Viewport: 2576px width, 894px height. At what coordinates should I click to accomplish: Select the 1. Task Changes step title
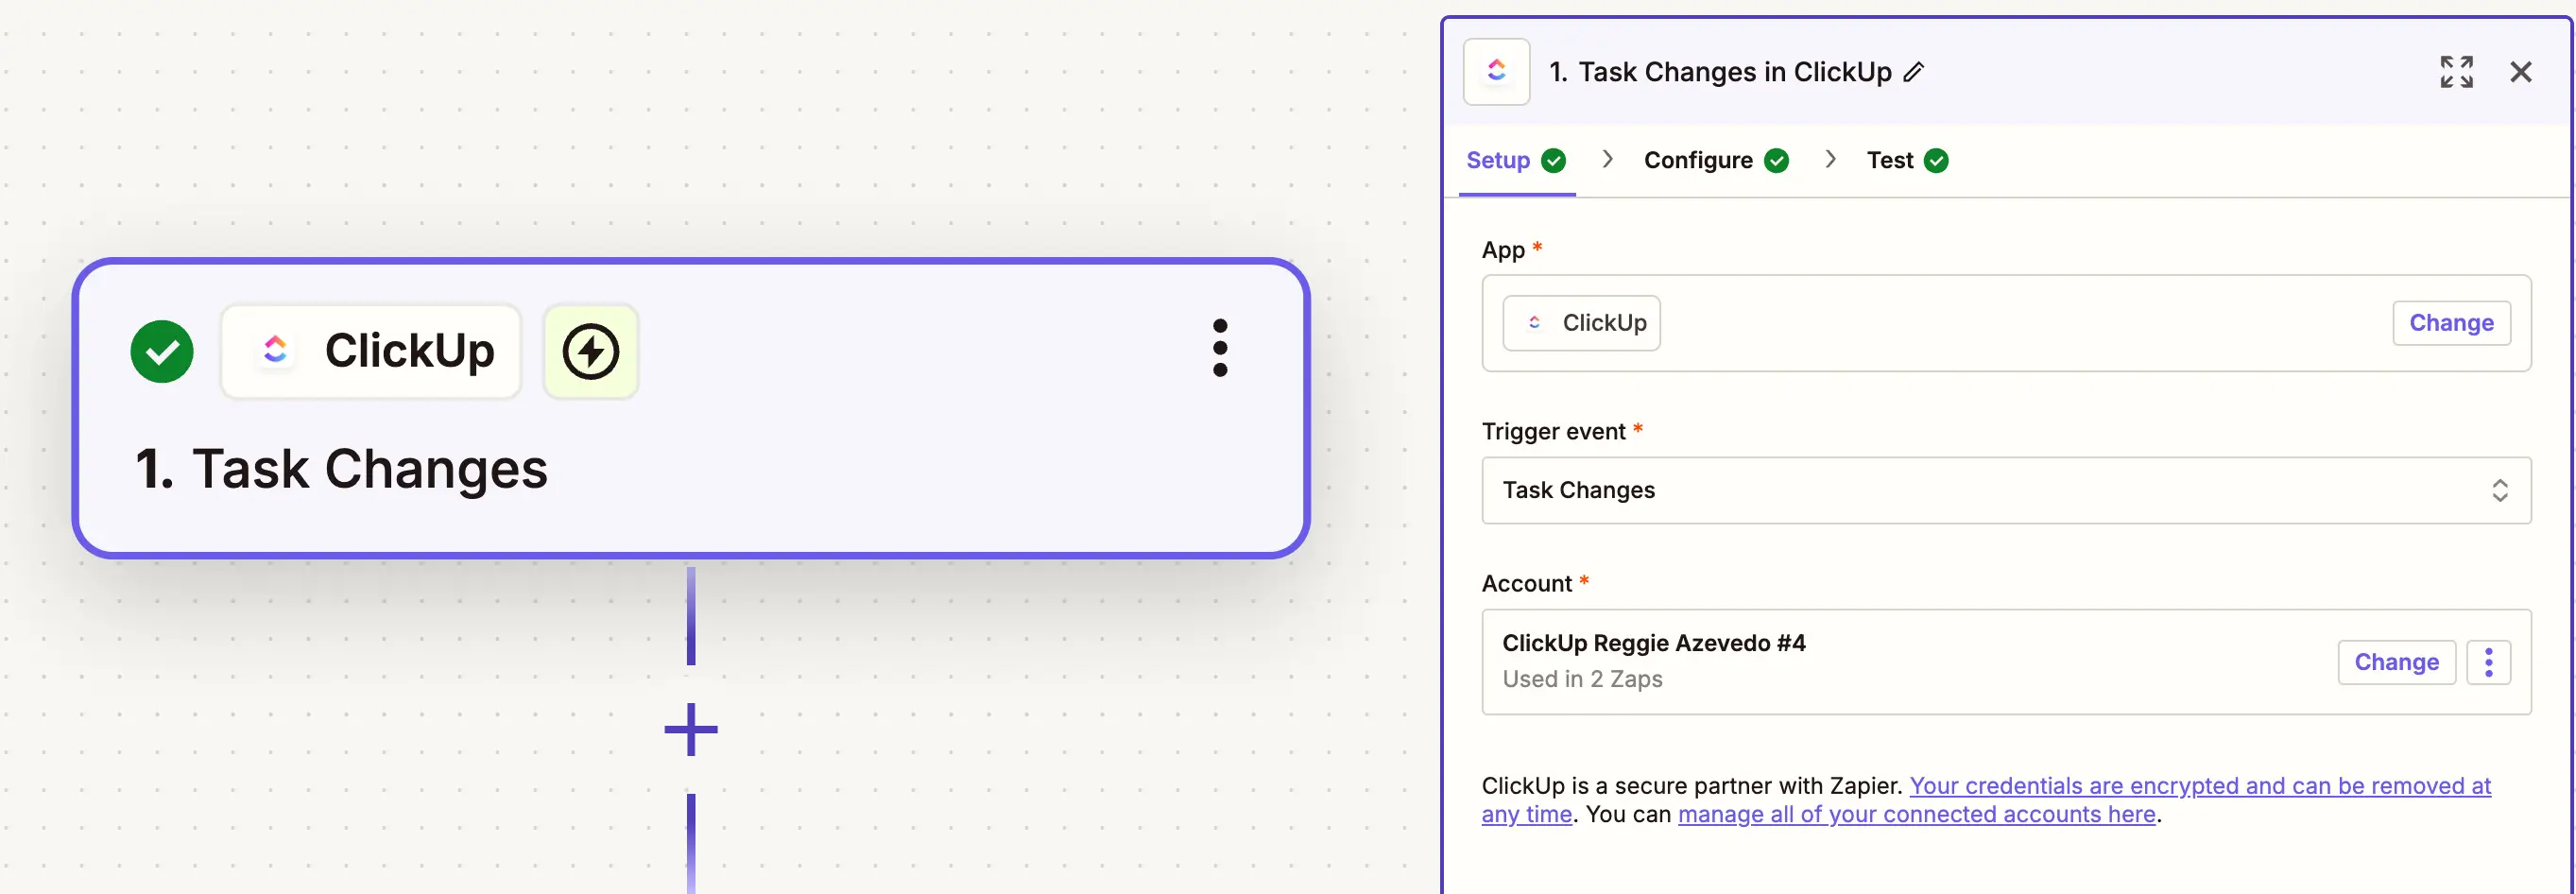click(341, 468)
